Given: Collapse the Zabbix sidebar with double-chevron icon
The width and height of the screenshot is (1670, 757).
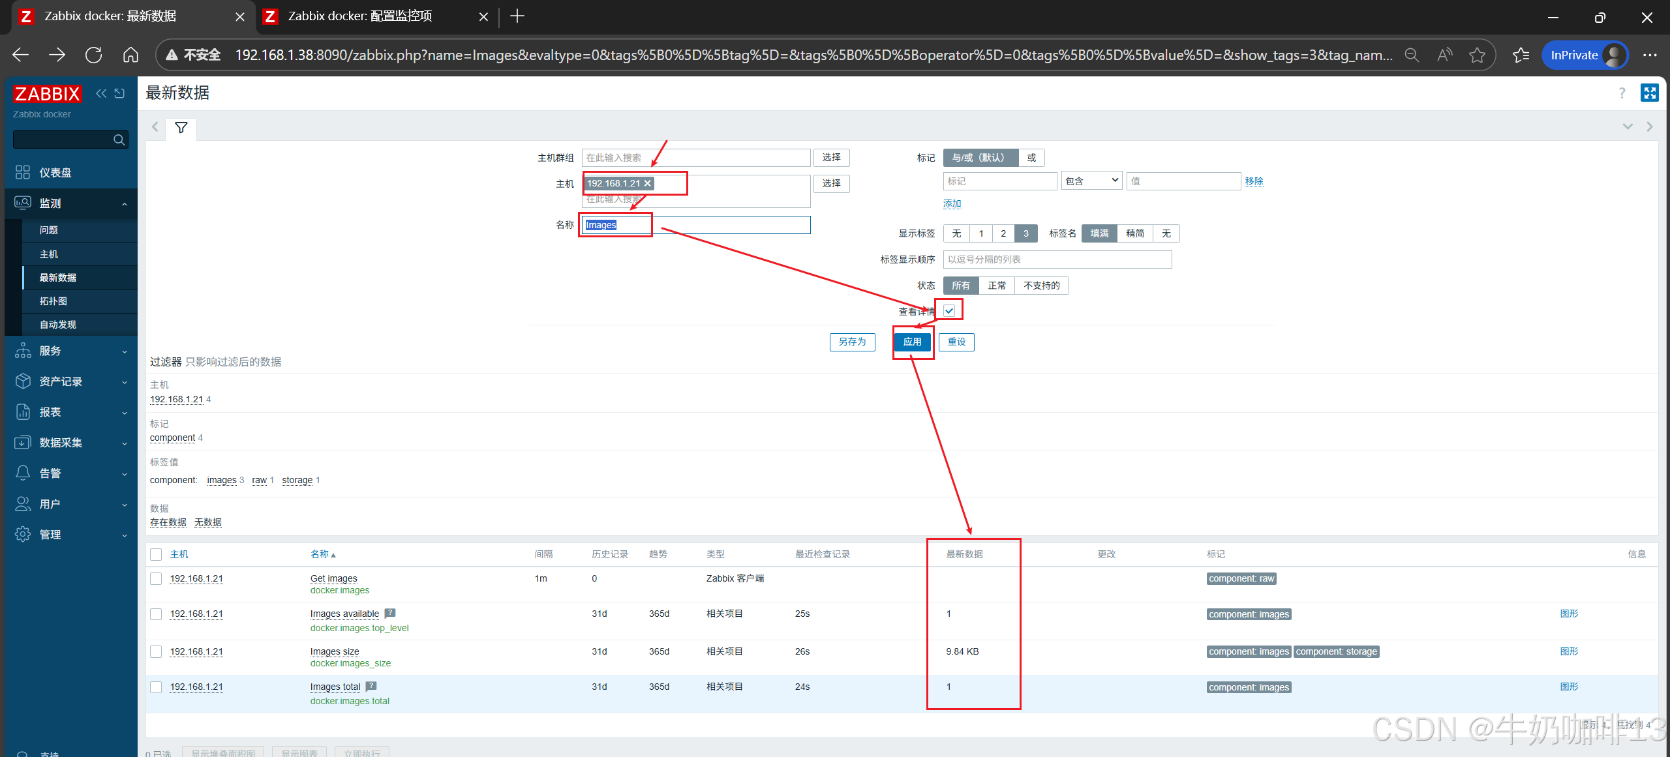Looking at the screenshot, I should [101, 93].
